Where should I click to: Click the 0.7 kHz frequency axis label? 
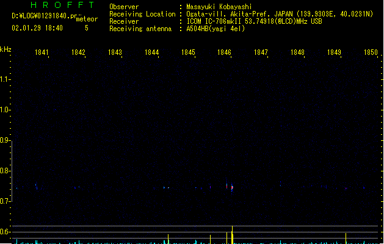[5, 201]
